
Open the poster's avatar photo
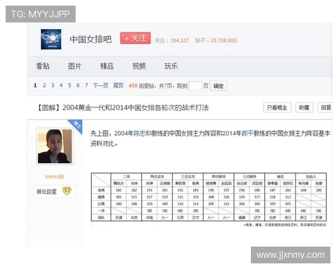55,146
